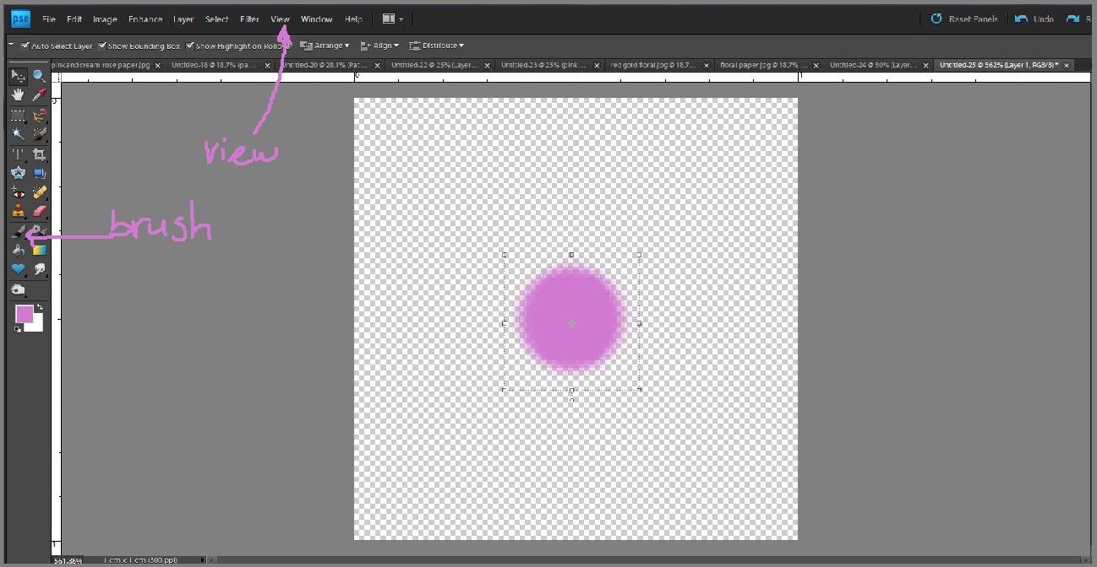Open the Distribute menu
Screen dimensions: 1097x567
click(437, 46)
